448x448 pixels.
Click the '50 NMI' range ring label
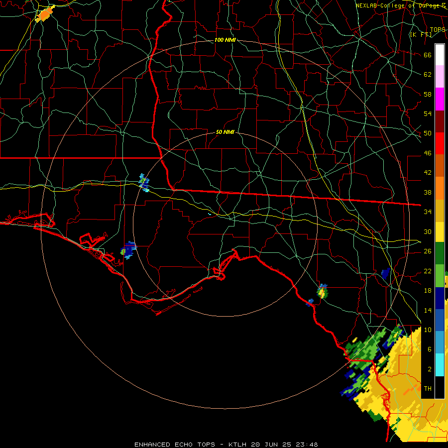click(225, 132)
